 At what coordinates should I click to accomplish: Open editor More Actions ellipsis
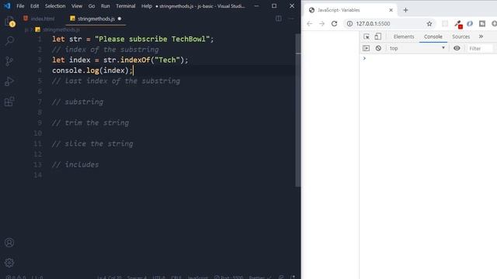291,19
